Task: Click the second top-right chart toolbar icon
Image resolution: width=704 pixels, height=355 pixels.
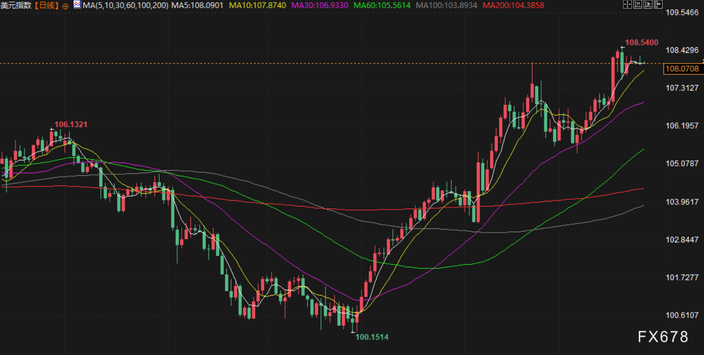Action: [x=637, y=5]
